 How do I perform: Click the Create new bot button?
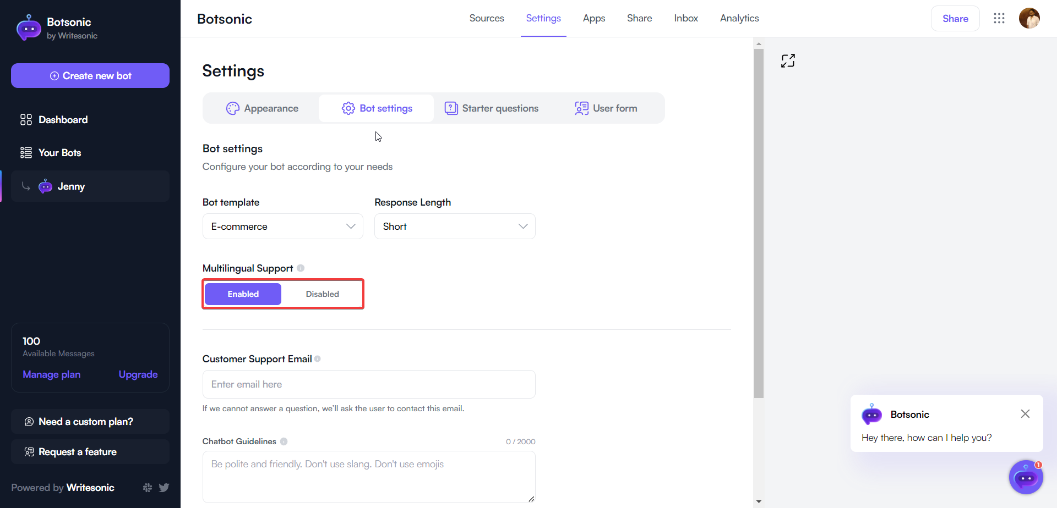(90, 75)
